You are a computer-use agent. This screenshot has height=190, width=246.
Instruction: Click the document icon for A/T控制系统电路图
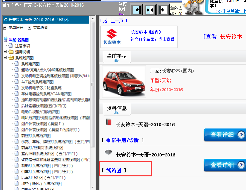coord(17,82)
